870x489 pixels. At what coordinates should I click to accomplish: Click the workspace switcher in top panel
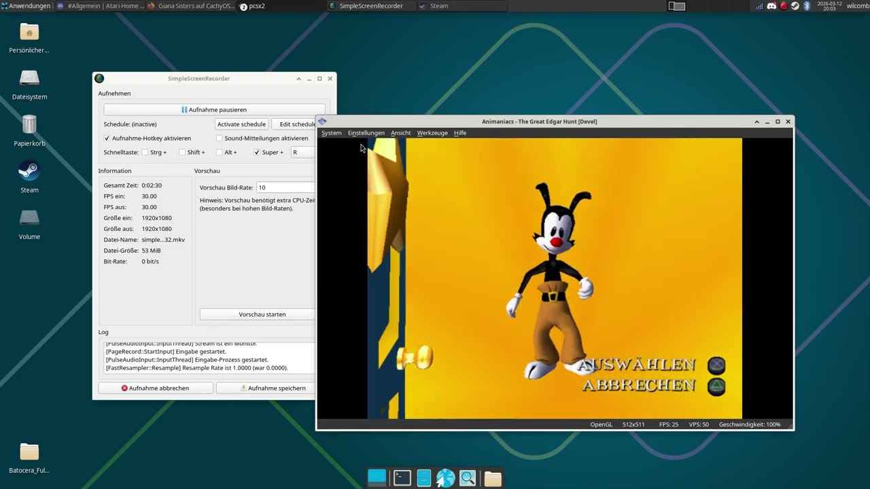tap(676, 6)
